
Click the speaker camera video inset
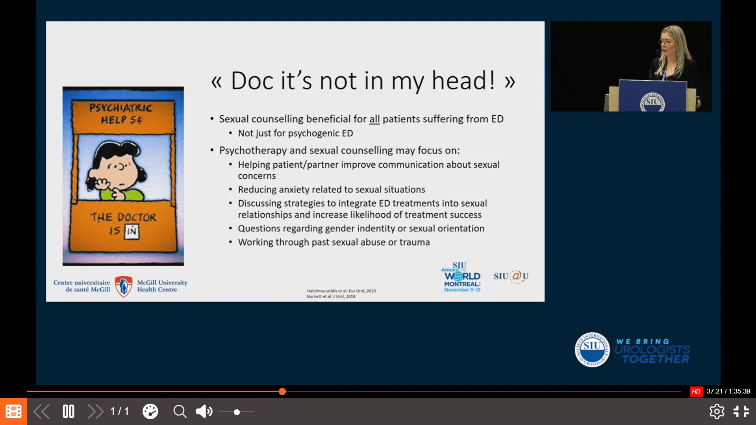click(x=631, y=66)
